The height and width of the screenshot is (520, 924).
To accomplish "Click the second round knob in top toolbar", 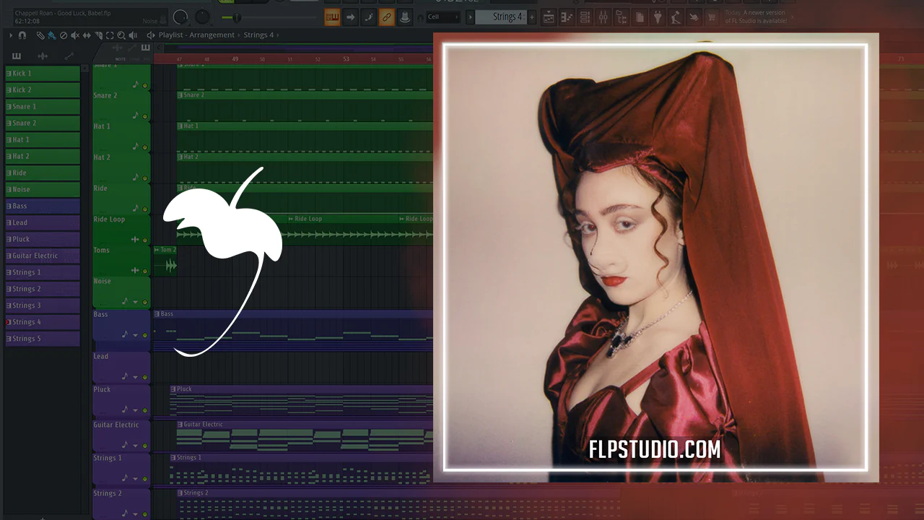I will coord(203,17).
